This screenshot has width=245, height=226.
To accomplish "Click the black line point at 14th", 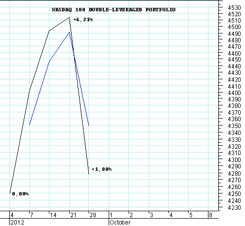I will tap(49, 31).
